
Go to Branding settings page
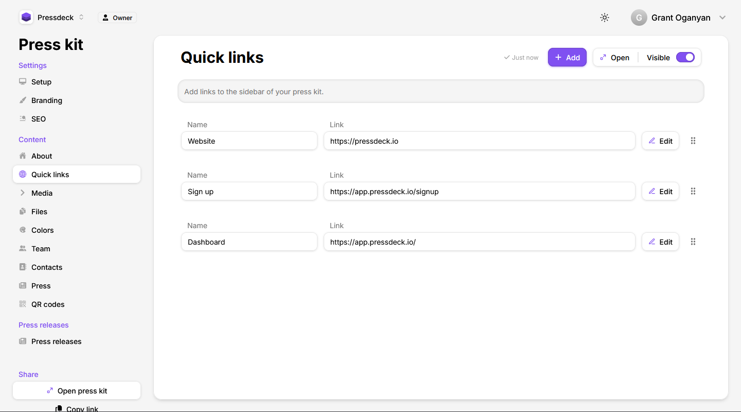pyautogui.click(x=46, y=100)
